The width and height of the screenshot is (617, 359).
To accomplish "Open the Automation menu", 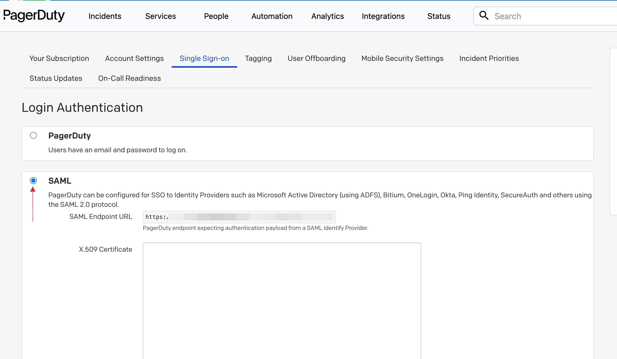I will tap(272, 16).
